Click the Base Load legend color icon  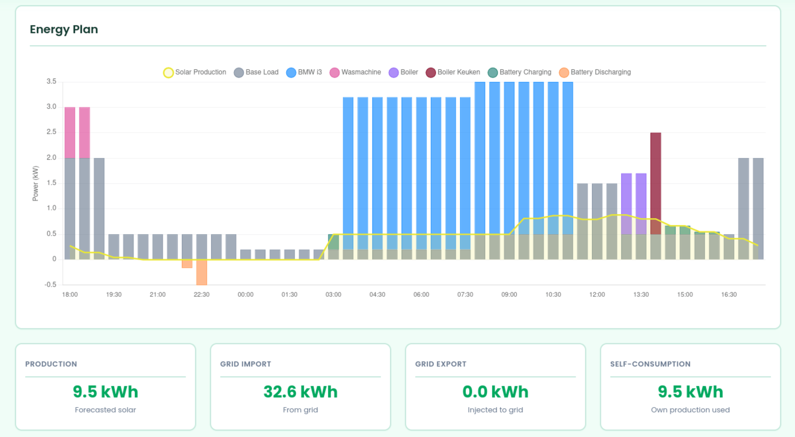click(239, 72)
